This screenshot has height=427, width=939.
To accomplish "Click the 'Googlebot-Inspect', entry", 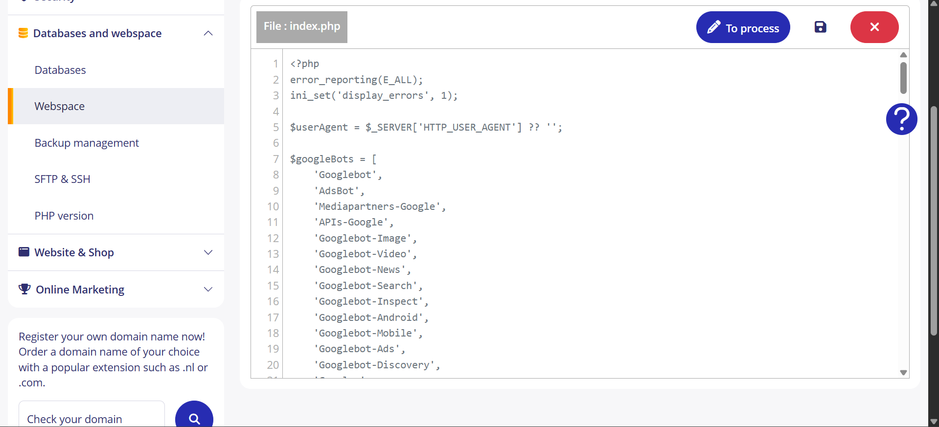I will click(371, 301).
